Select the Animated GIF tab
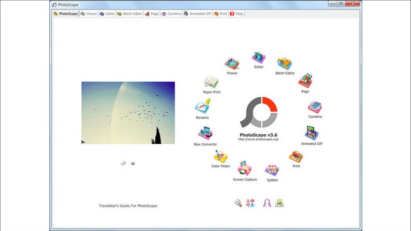This screenshot has height=231, width=411. click(197, 13)
